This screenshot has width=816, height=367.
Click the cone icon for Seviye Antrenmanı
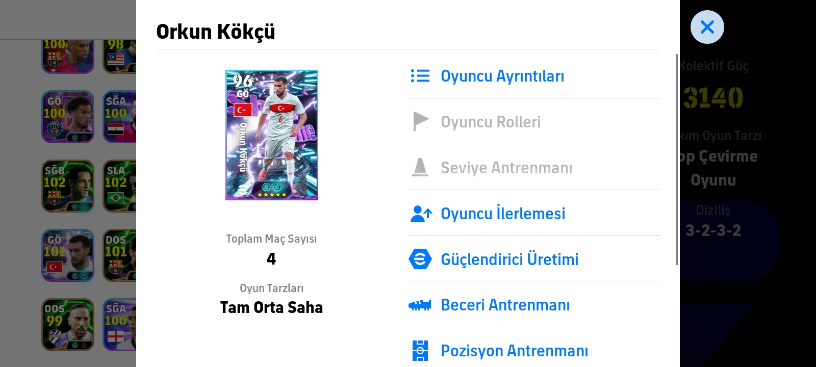420,167
